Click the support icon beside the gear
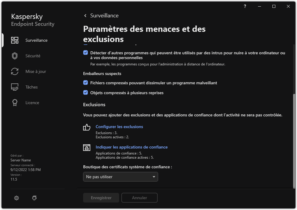297x210 pixels. click(x=34, y=198)
